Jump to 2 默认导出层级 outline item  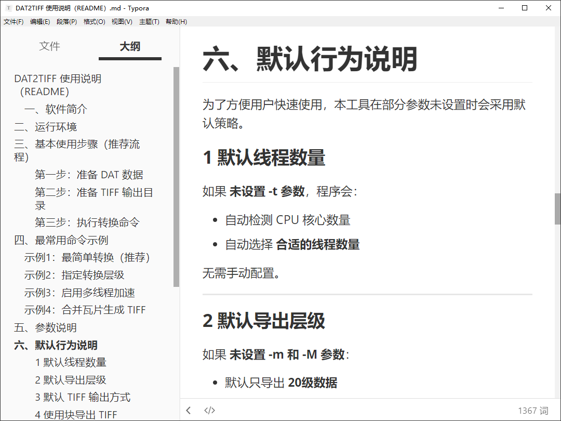point(71,380)
